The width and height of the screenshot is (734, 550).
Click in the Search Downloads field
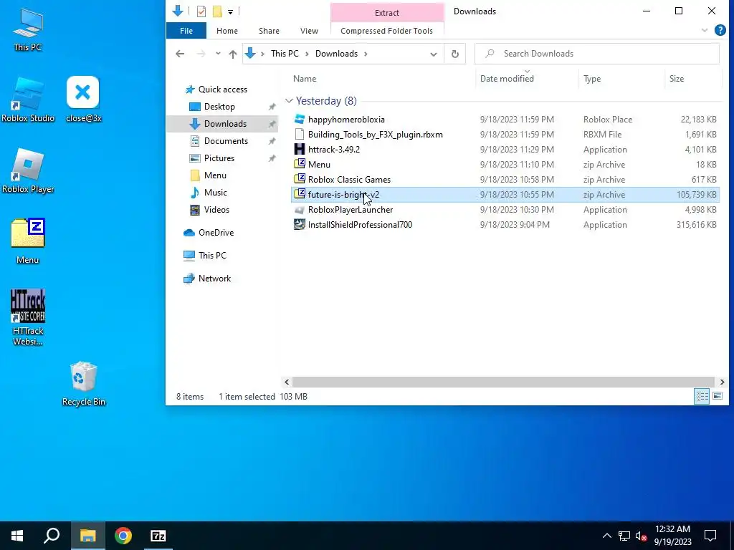click(x=597, y=54)
